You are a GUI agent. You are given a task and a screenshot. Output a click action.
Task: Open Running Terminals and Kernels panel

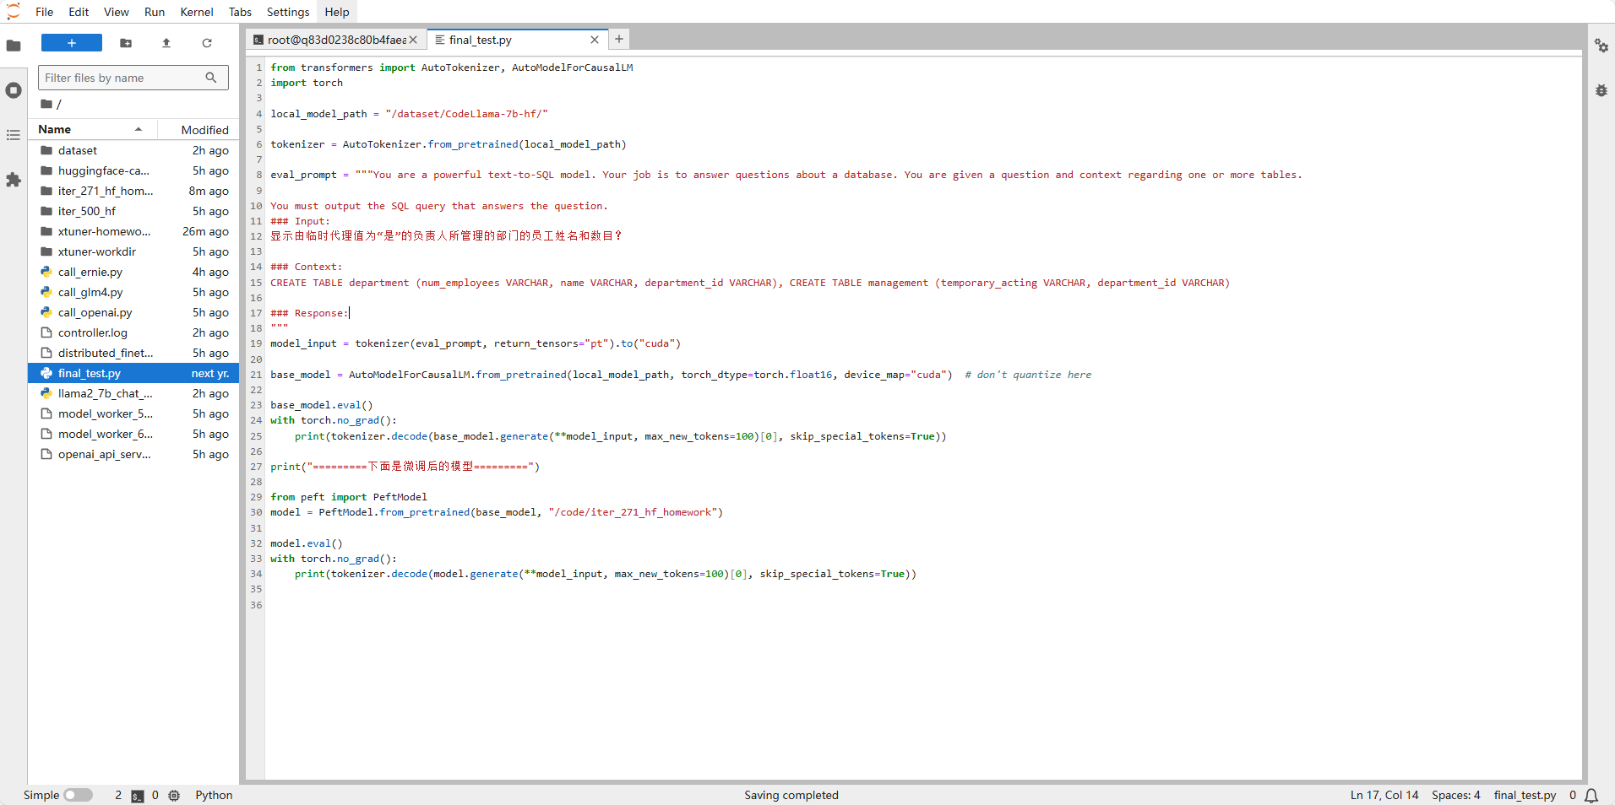pyautogui.click(x=14, y=90)
